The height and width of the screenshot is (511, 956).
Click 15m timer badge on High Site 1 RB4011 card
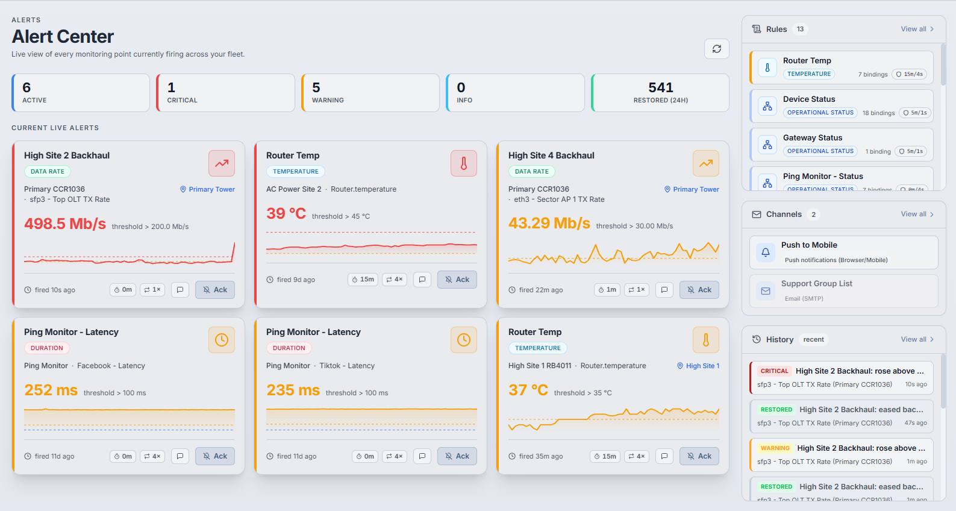pos(605,456)
